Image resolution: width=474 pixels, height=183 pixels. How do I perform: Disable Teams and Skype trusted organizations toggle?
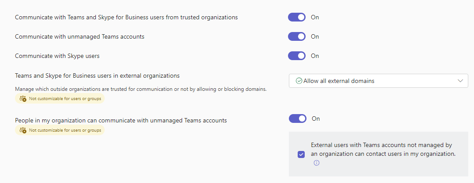tap(297, 17)
